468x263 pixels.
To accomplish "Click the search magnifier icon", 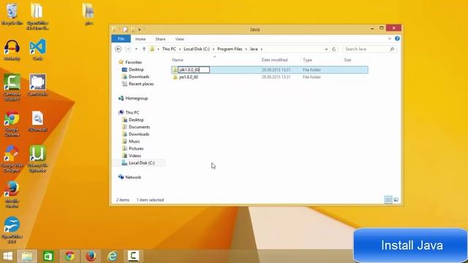I will [x=392, y=49].
